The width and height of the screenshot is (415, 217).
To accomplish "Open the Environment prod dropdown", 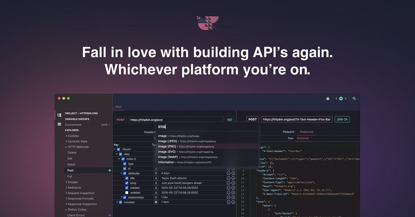I will [106, 125].
